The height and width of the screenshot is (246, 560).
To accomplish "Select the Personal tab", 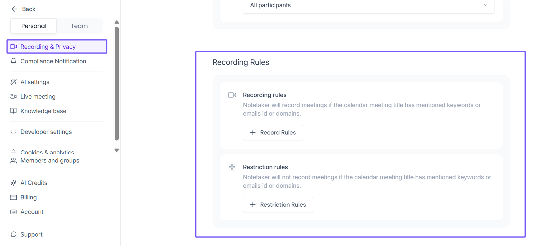I will point(34,26).
